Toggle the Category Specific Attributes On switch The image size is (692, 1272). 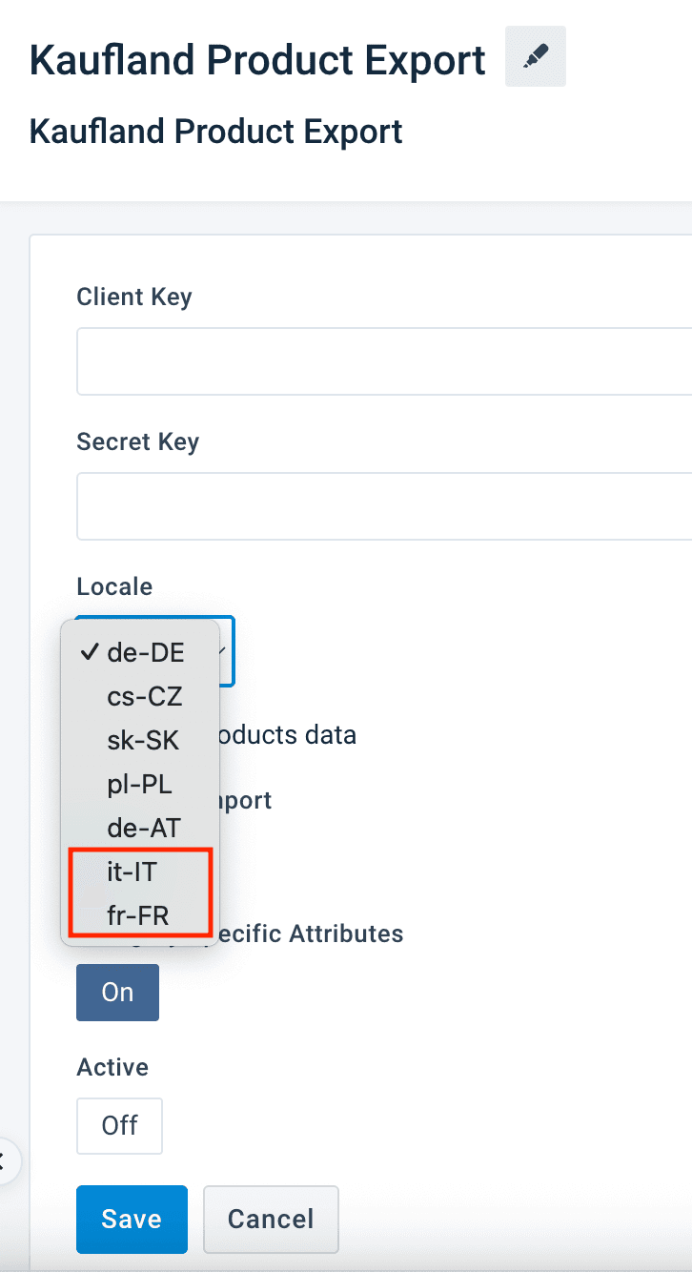(117, 993)
